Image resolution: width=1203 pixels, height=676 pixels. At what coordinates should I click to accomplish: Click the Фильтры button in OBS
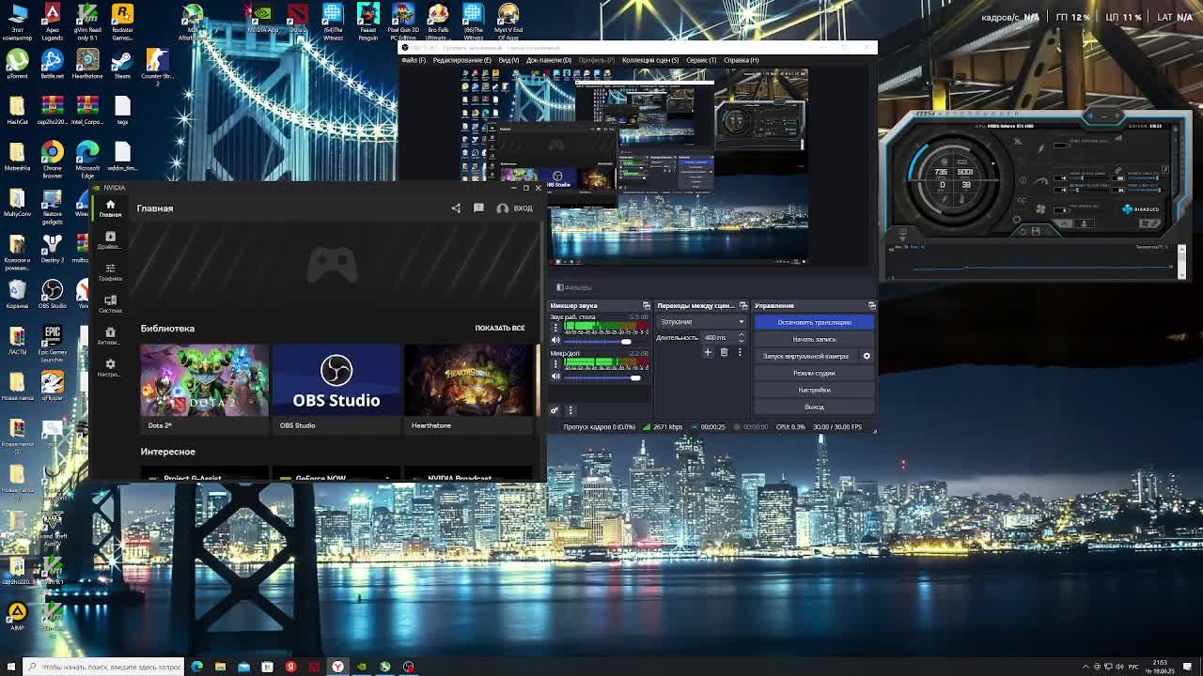574,287
